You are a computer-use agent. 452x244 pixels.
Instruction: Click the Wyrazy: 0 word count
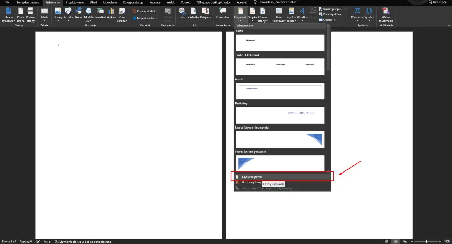(x=26, y=242)
